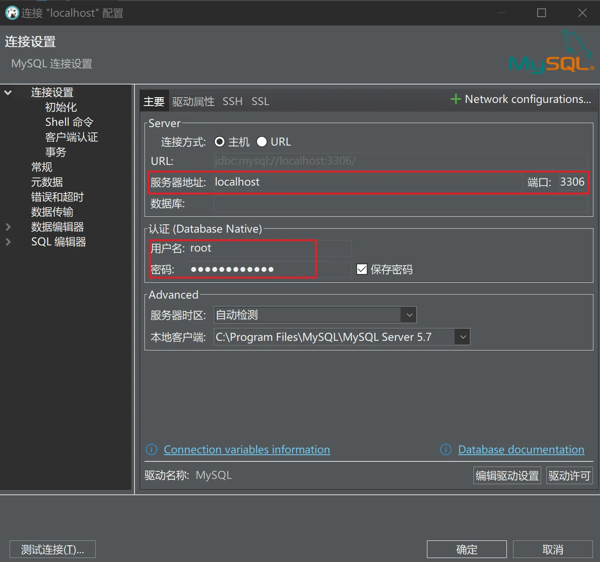The height and width of the screenshot is (562, 600).
Task: Click the 驱动名称 MySQL value text
Action: click(x=213, y=475)
